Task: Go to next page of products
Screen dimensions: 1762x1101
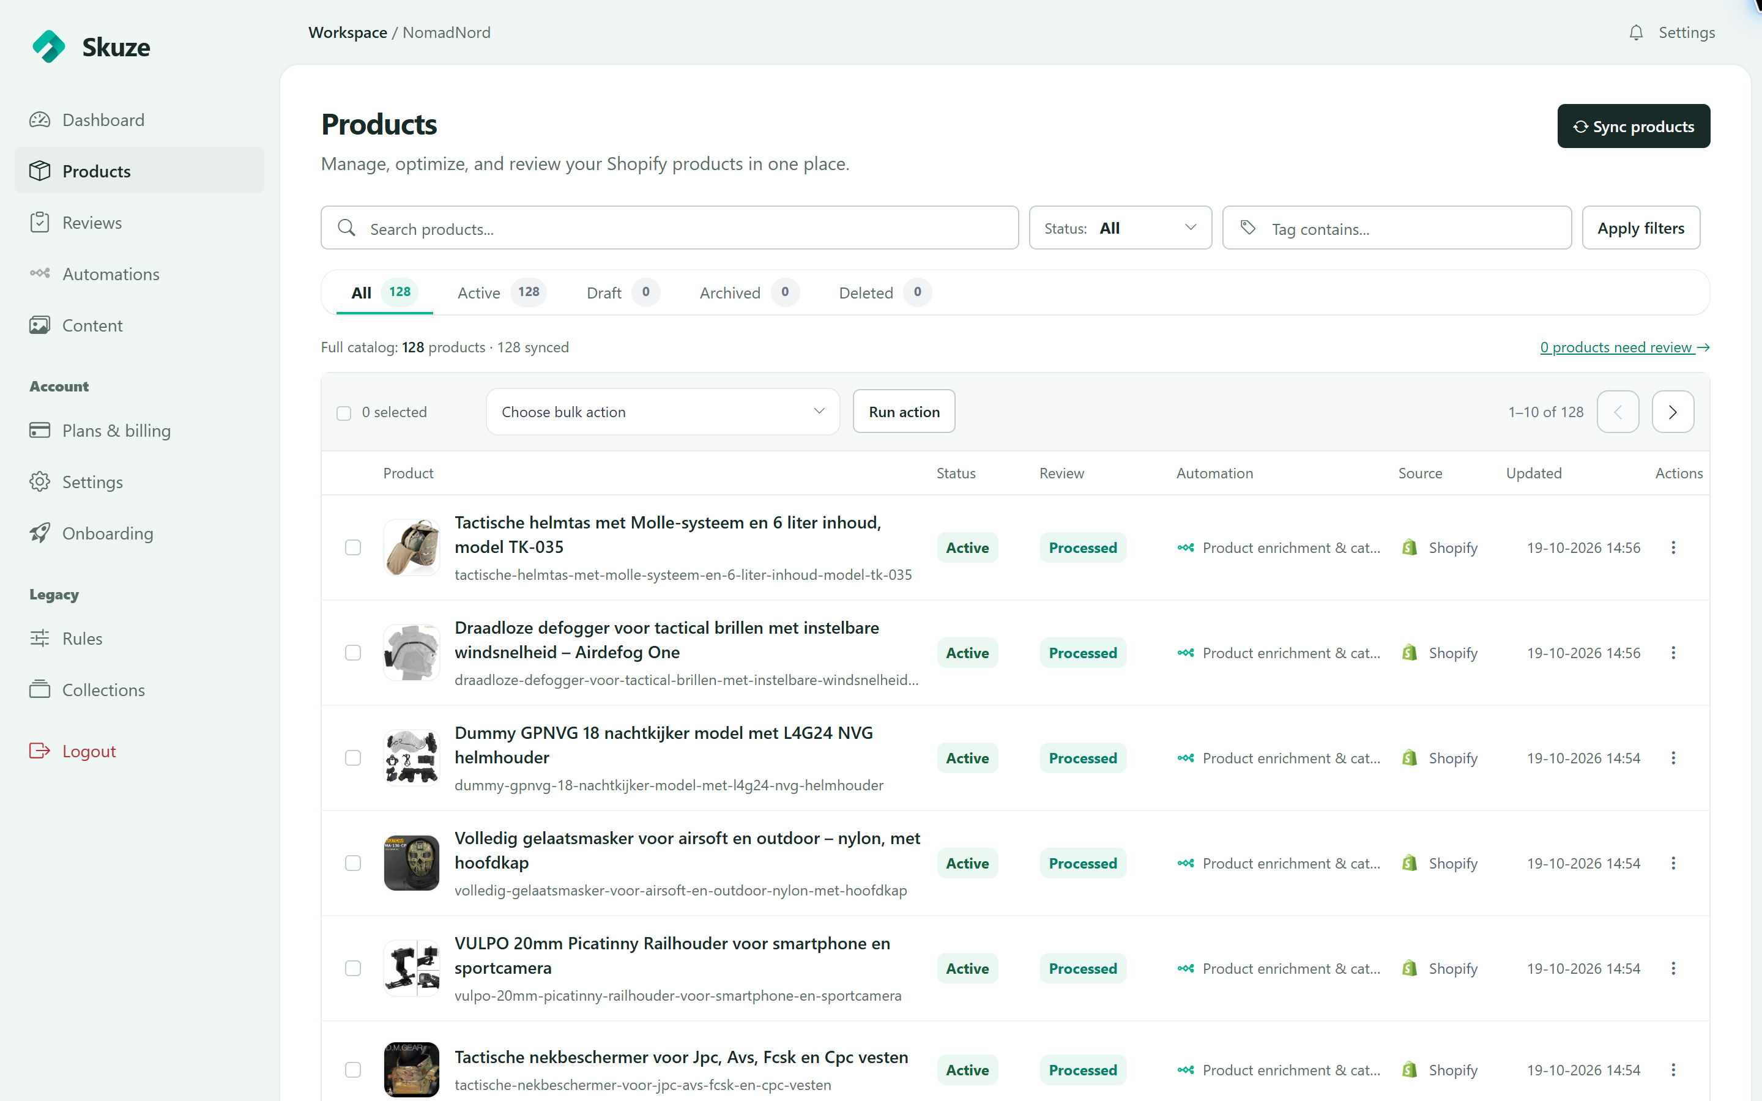Action: 1673,412
